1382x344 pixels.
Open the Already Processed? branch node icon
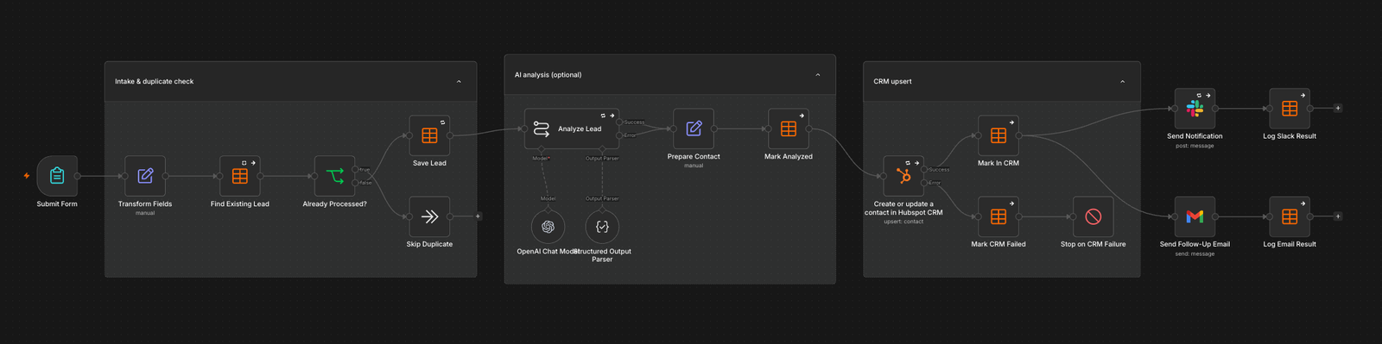335,176
